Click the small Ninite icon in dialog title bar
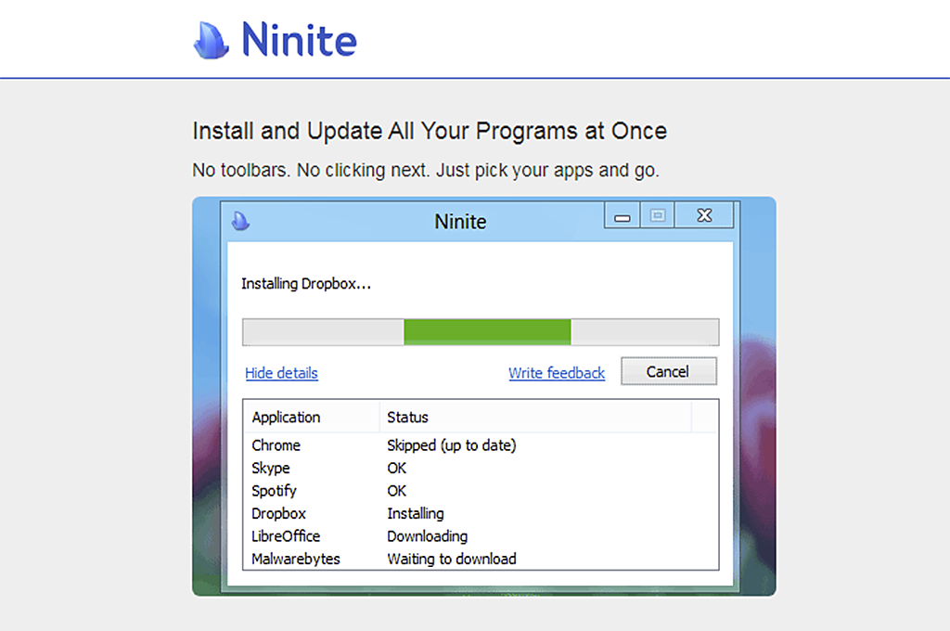 pyautogui.click(x=240, y=221)
